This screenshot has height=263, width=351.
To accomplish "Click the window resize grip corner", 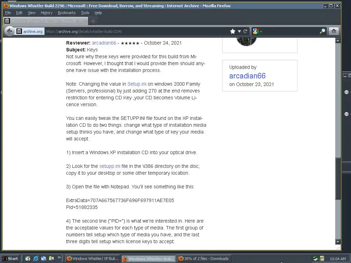I will coord(338,247).
